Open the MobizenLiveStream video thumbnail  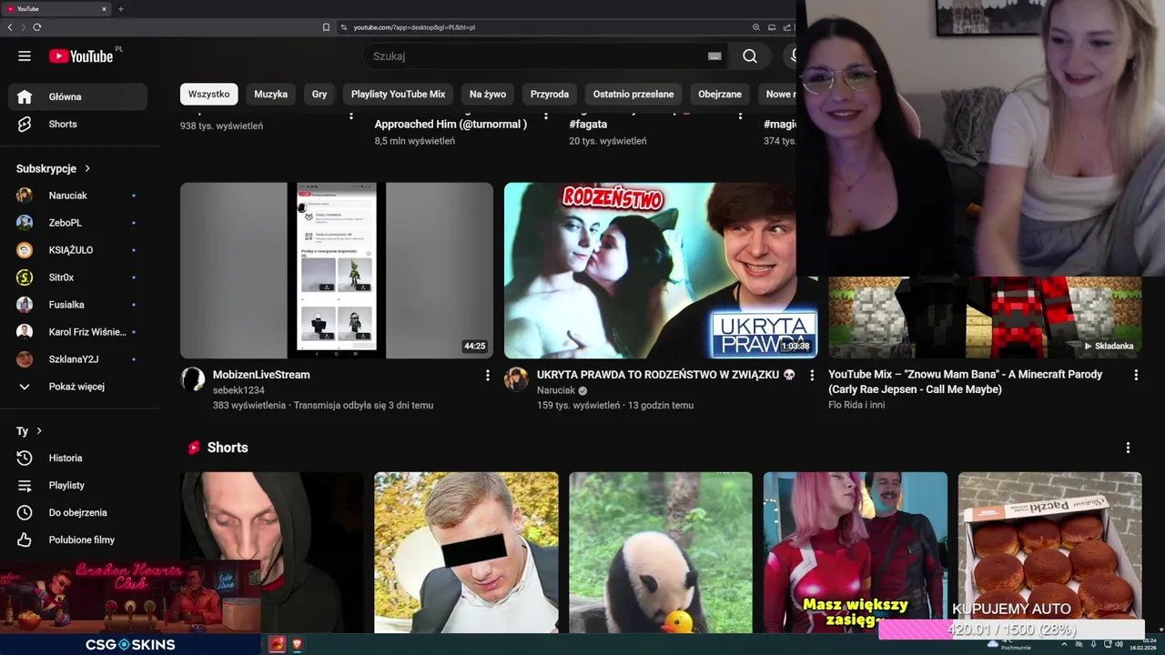pyautogui.click(x=337, y=270)
